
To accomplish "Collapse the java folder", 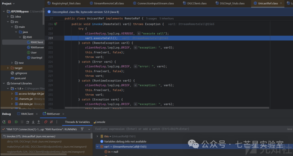I will (x=16, y=32).
